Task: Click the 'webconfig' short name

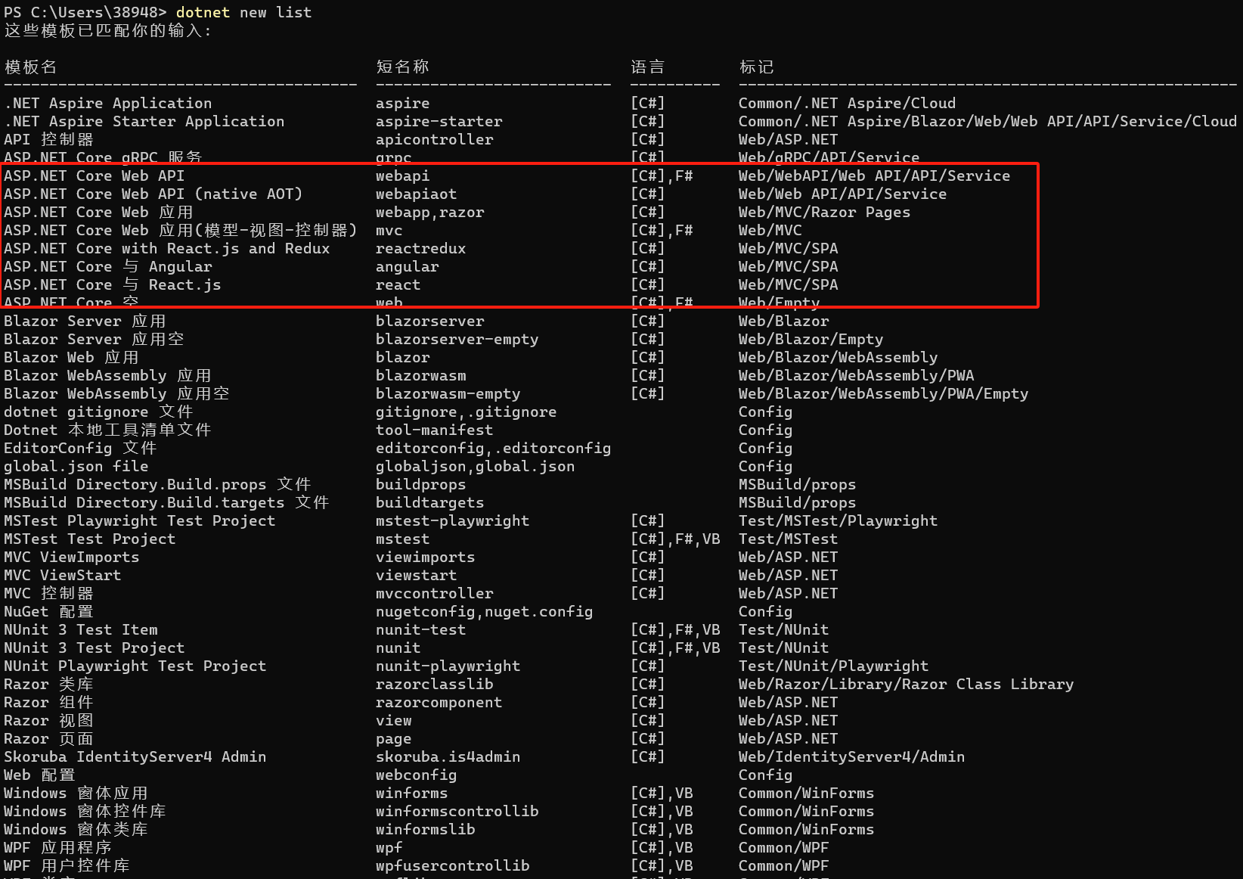Action: coord(417,775)
